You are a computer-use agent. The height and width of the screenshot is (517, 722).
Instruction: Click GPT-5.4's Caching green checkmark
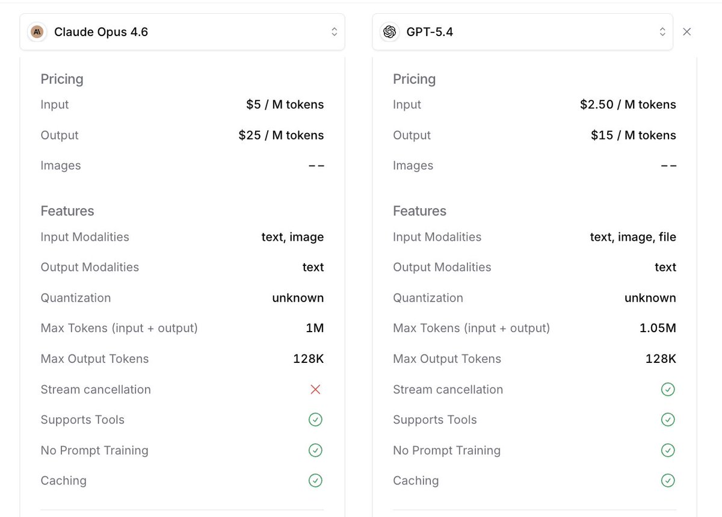point(668,480)
